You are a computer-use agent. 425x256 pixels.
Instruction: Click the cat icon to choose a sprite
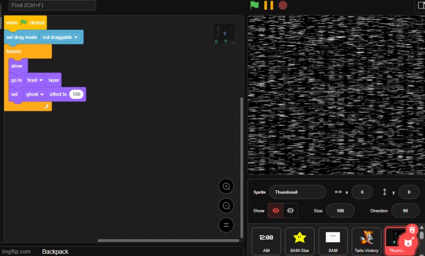[409, 242]
